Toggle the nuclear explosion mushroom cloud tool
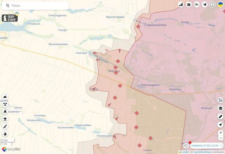The width and height of the screenshot is (225, 154). coord(5,119)
